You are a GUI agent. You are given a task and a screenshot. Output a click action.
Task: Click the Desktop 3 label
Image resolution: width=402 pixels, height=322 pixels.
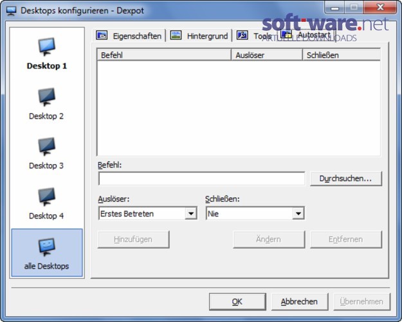coord(46,166)
